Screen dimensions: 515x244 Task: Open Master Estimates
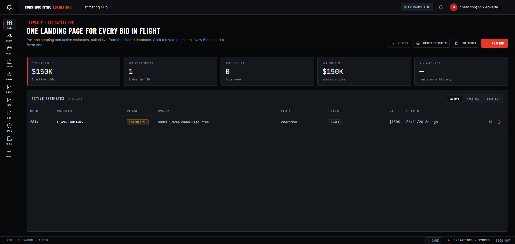pos(431,43)
